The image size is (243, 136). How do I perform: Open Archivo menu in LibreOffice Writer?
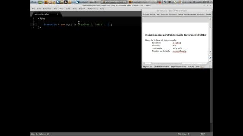coord(146,14)
